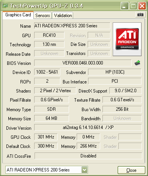Click the Close button
Viewport: 148px width, 176px height.
(x=131, y=170)
